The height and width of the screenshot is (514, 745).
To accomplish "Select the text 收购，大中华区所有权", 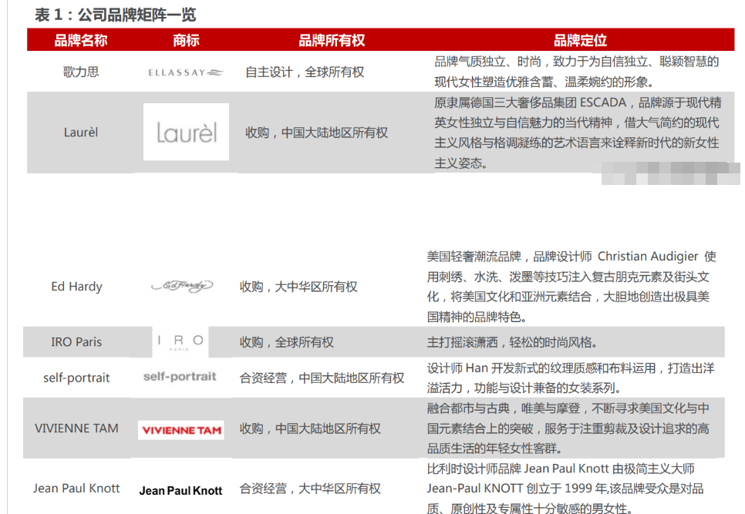I will (x=298, y=287).
